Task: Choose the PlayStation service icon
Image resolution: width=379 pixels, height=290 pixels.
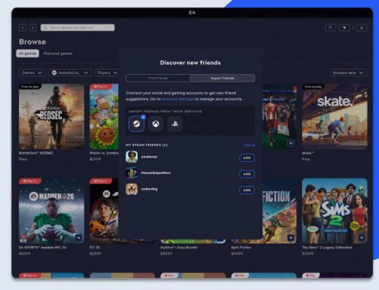Action: [175, 124]
